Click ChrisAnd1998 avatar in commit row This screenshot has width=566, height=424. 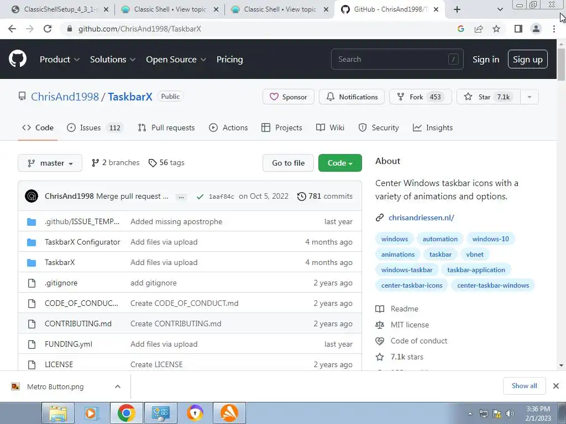pyautogui.click(x=32, y=196)
